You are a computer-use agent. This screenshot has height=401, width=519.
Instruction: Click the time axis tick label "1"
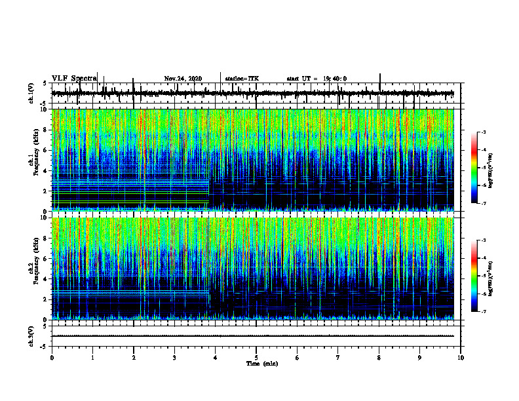click(x=92, y=358)
